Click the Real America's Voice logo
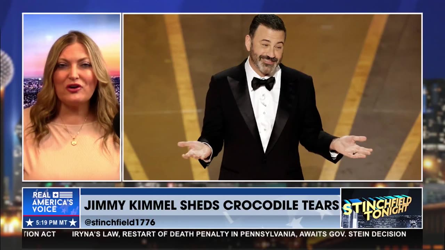Image resolution: width=445 pixels, height=250 pixels. click(51, 202)
